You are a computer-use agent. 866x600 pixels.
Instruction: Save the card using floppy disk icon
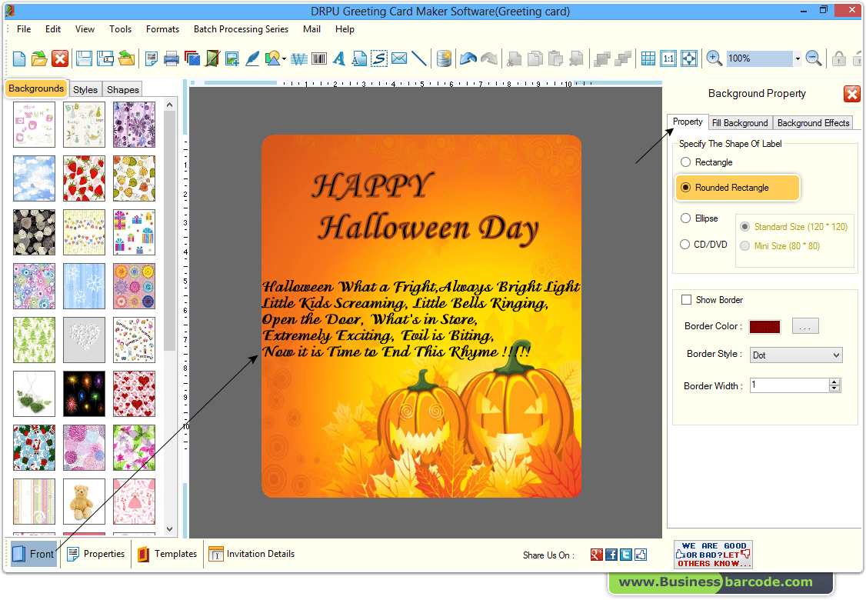point(84,58)
